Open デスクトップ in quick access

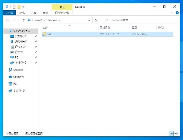coord(20,36)
